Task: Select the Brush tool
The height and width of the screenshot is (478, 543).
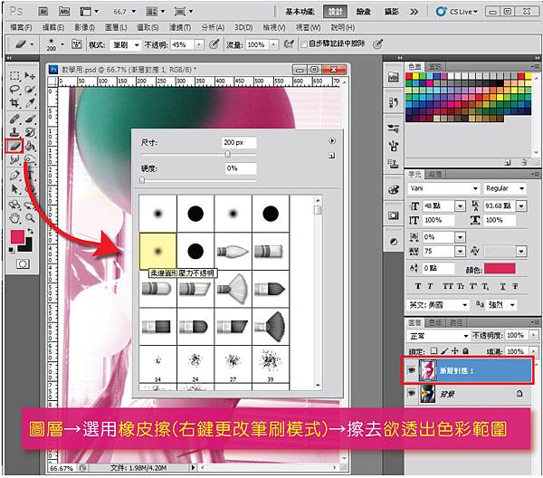Action: (x=30, y=119)
